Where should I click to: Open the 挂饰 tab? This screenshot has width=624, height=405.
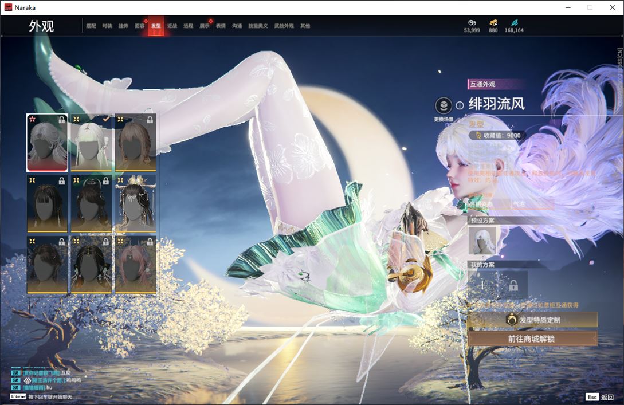[123, 26]
